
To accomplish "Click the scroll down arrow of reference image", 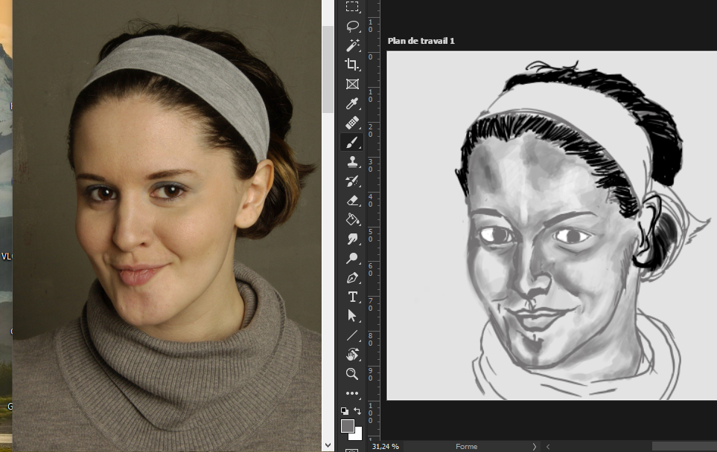I will pos(328,445).
